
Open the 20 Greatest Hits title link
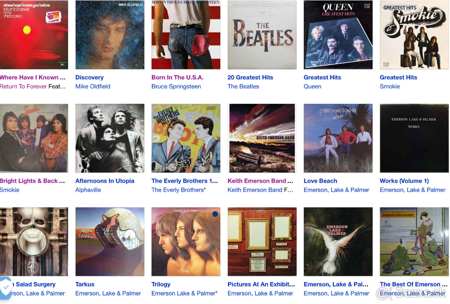click(250, 77)
